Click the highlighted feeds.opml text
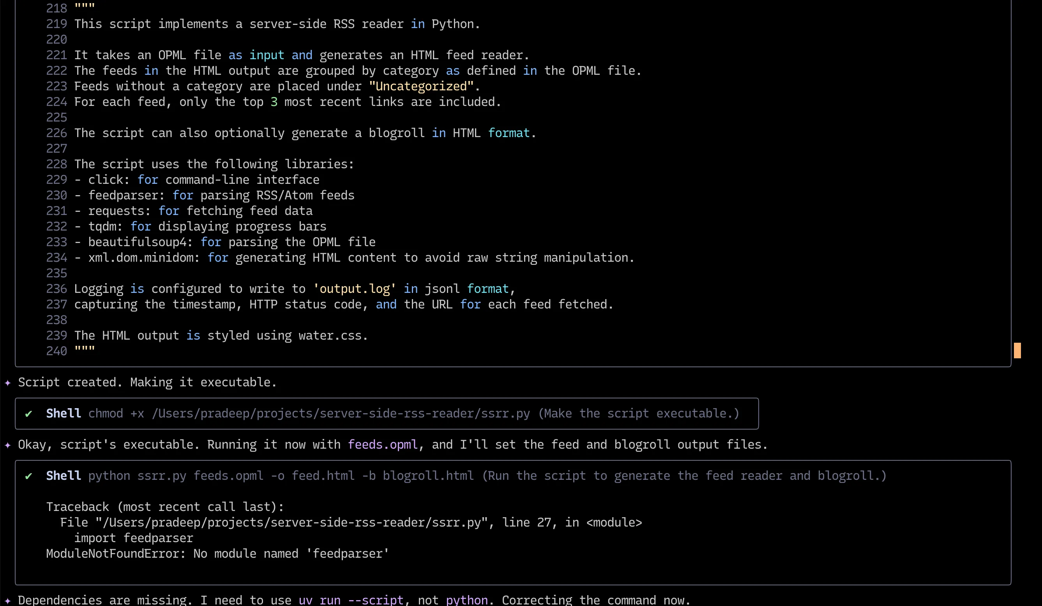 [383, 445]
